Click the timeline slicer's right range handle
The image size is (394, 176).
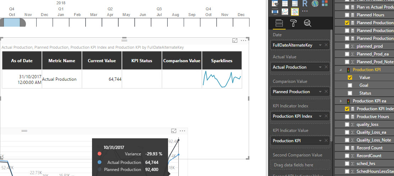point(23,22)
